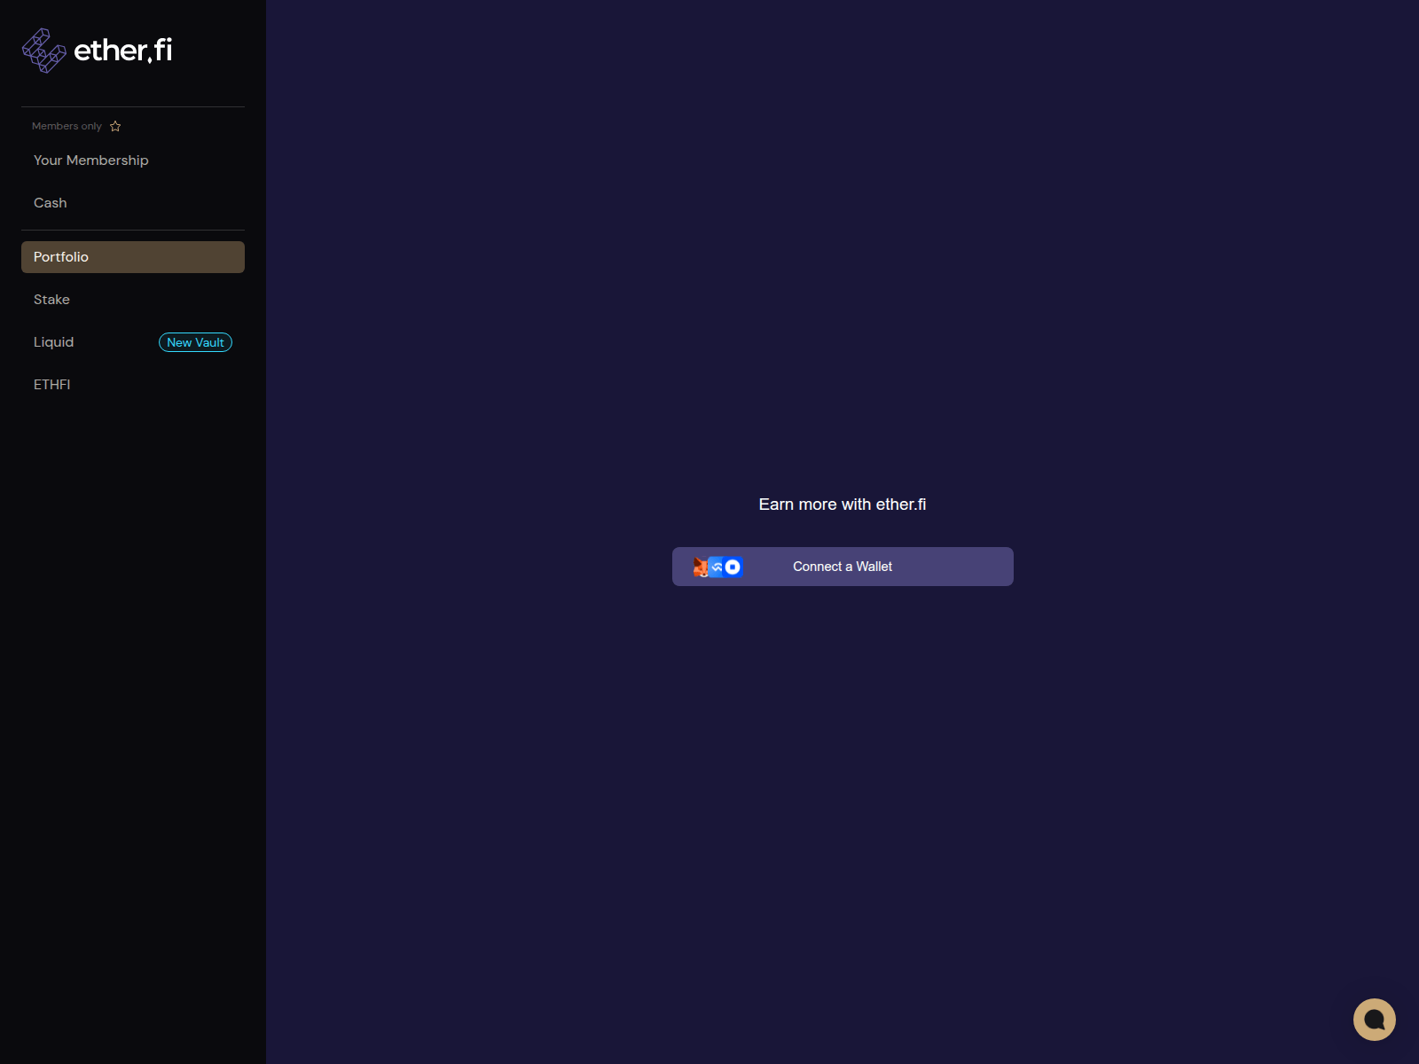Navigate to the Liquid page
The image size is (1419, 1064).
coord(133,342)
